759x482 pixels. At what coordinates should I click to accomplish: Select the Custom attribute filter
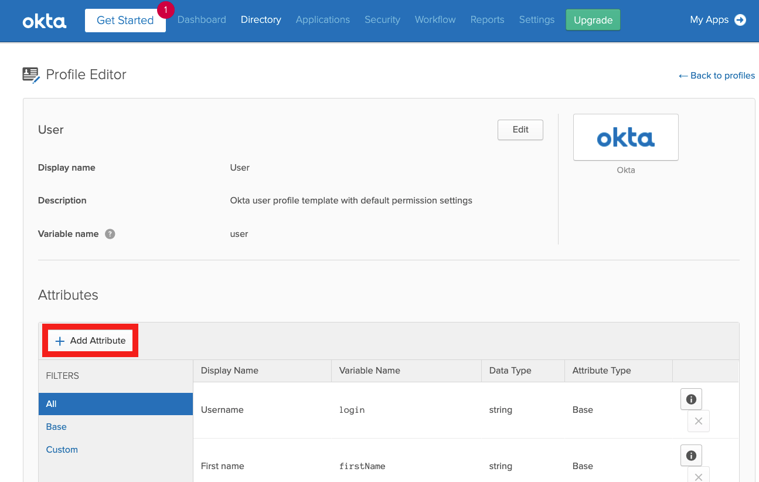(x=62, y=450)
